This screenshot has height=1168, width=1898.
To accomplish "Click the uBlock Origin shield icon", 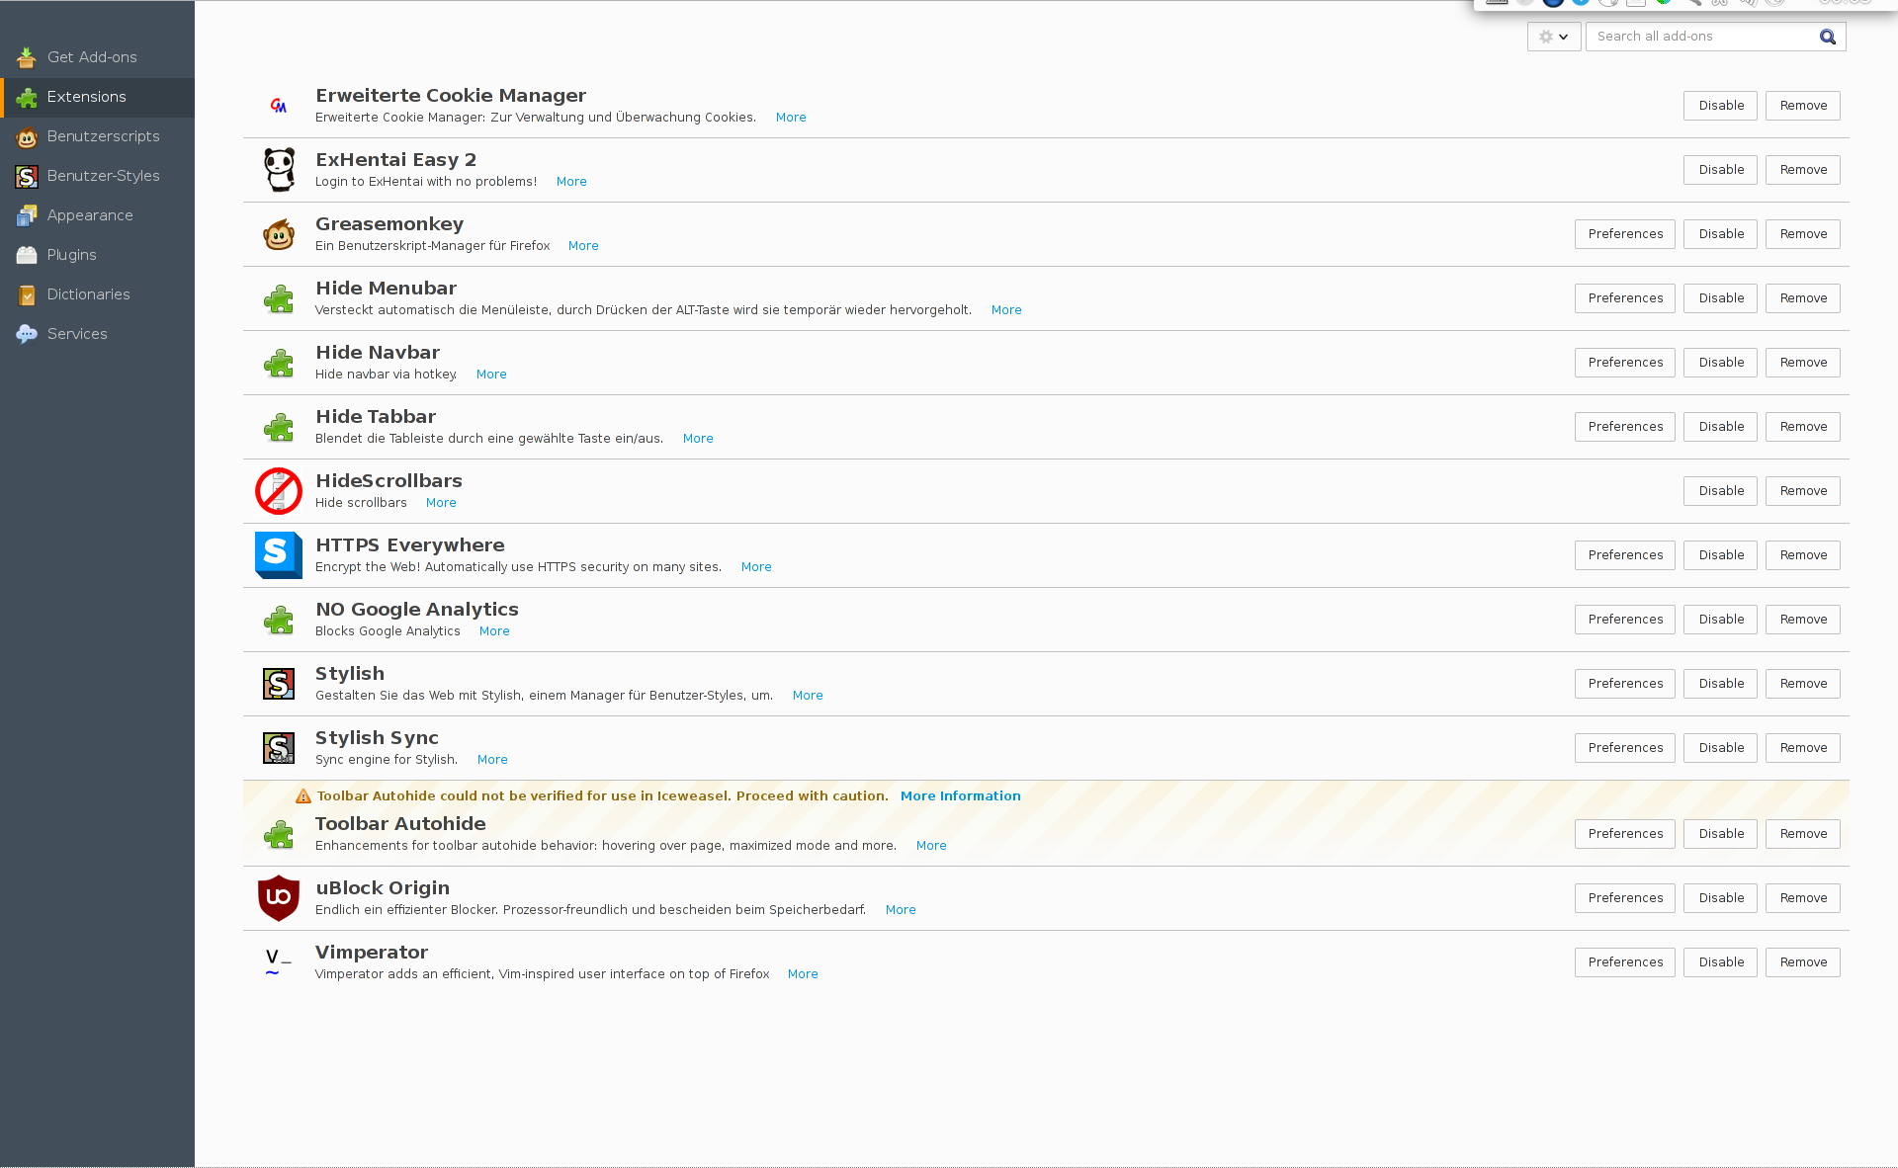I will (x=279, y=898).
